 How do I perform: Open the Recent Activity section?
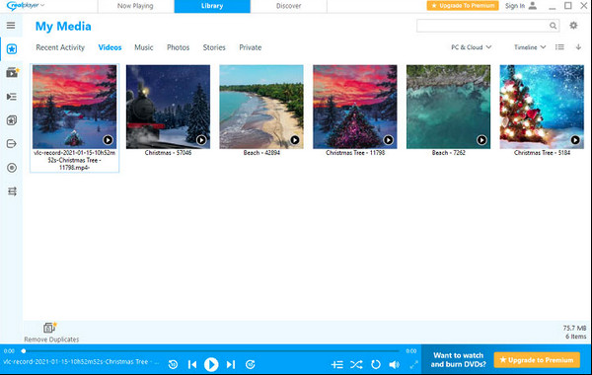tap(60, 47)
